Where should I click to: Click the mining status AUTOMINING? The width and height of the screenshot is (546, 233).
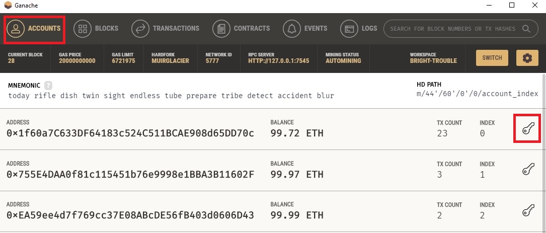pos(343,61)
